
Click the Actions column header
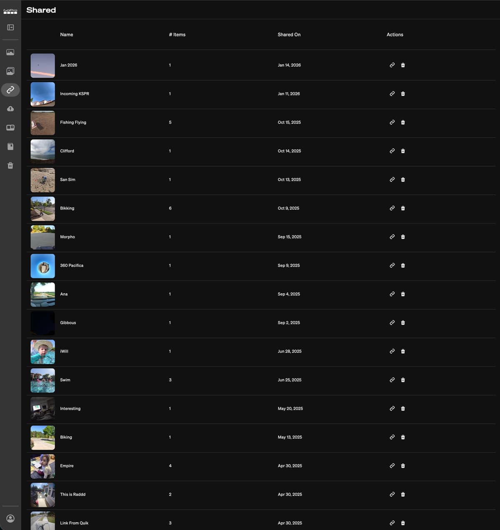coord(395,35)
